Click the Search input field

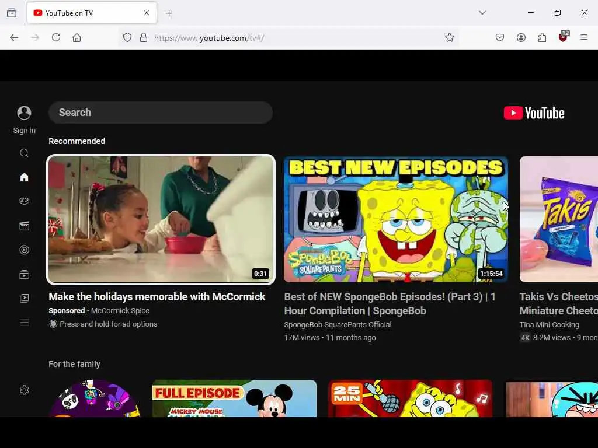tap(161, 113)
